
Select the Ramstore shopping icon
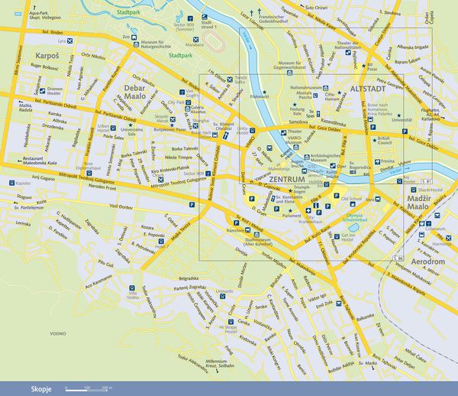(x=247, y=230)
